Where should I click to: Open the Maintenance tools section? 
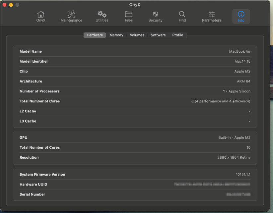click(71, 17)
